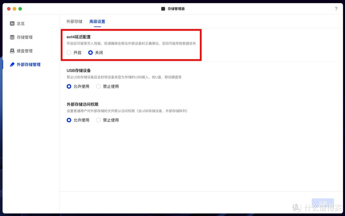Navigate to 存储管理 in the sidebar
This screenshot has width=345, height=216.
click(x=25, y=37)
